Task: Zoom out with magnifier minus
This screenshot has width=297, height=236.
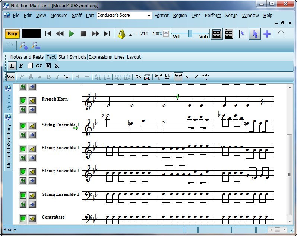Action: (36, 46)
